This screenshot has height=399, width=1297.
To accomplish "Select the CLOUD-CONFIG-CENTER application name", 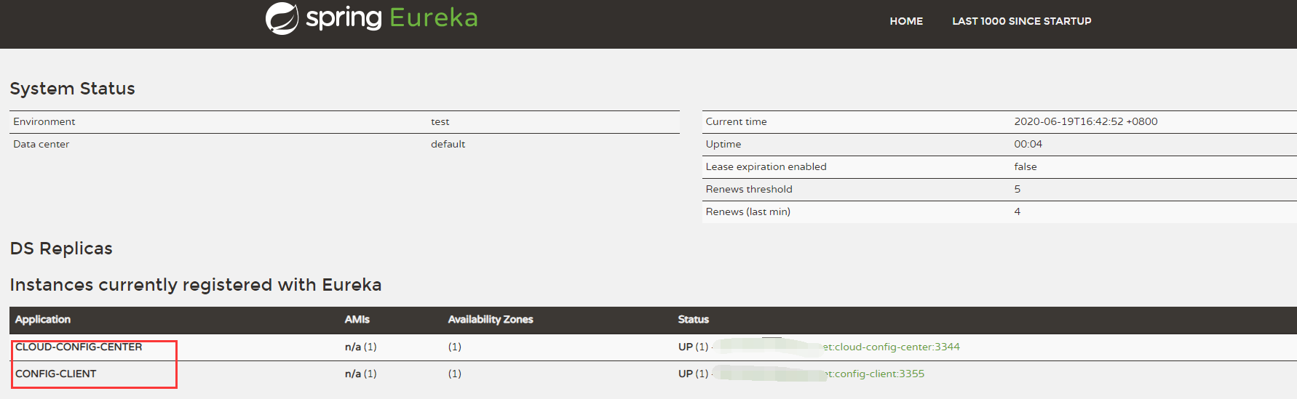I will tap(79, 347).
